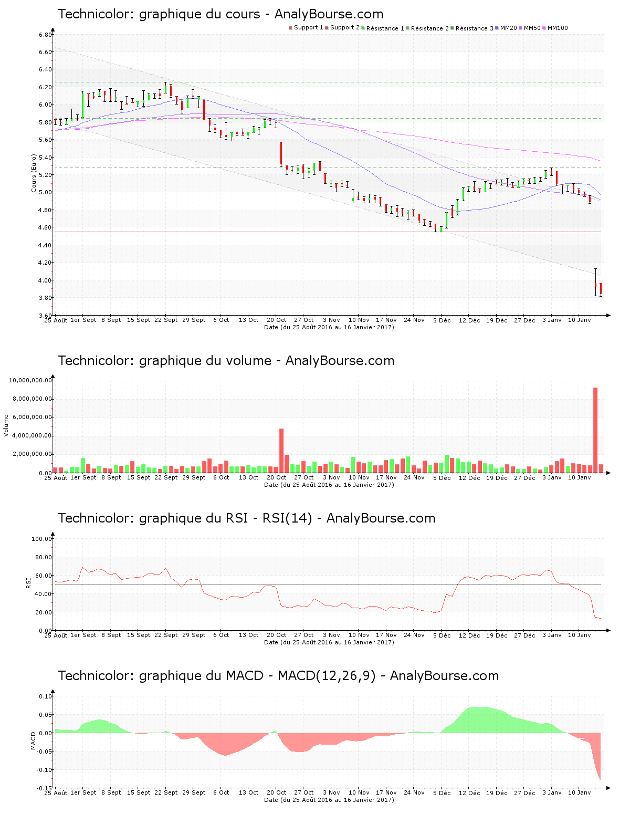Select the Résistance 2 legend label
The image size is (630, 814).
430,28
